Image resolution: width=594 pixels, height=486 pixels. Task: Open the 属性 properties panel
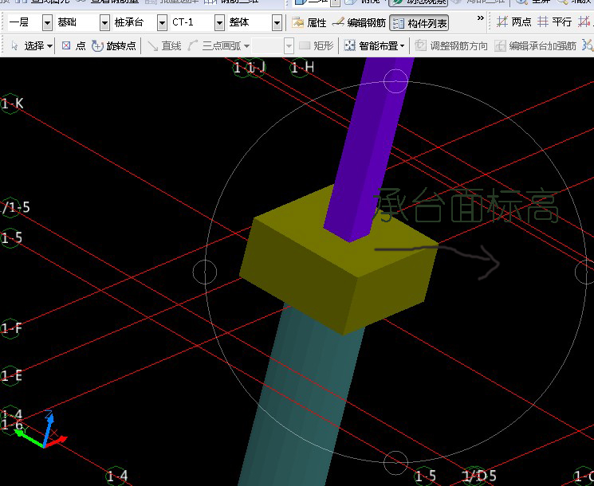point(309,23)
